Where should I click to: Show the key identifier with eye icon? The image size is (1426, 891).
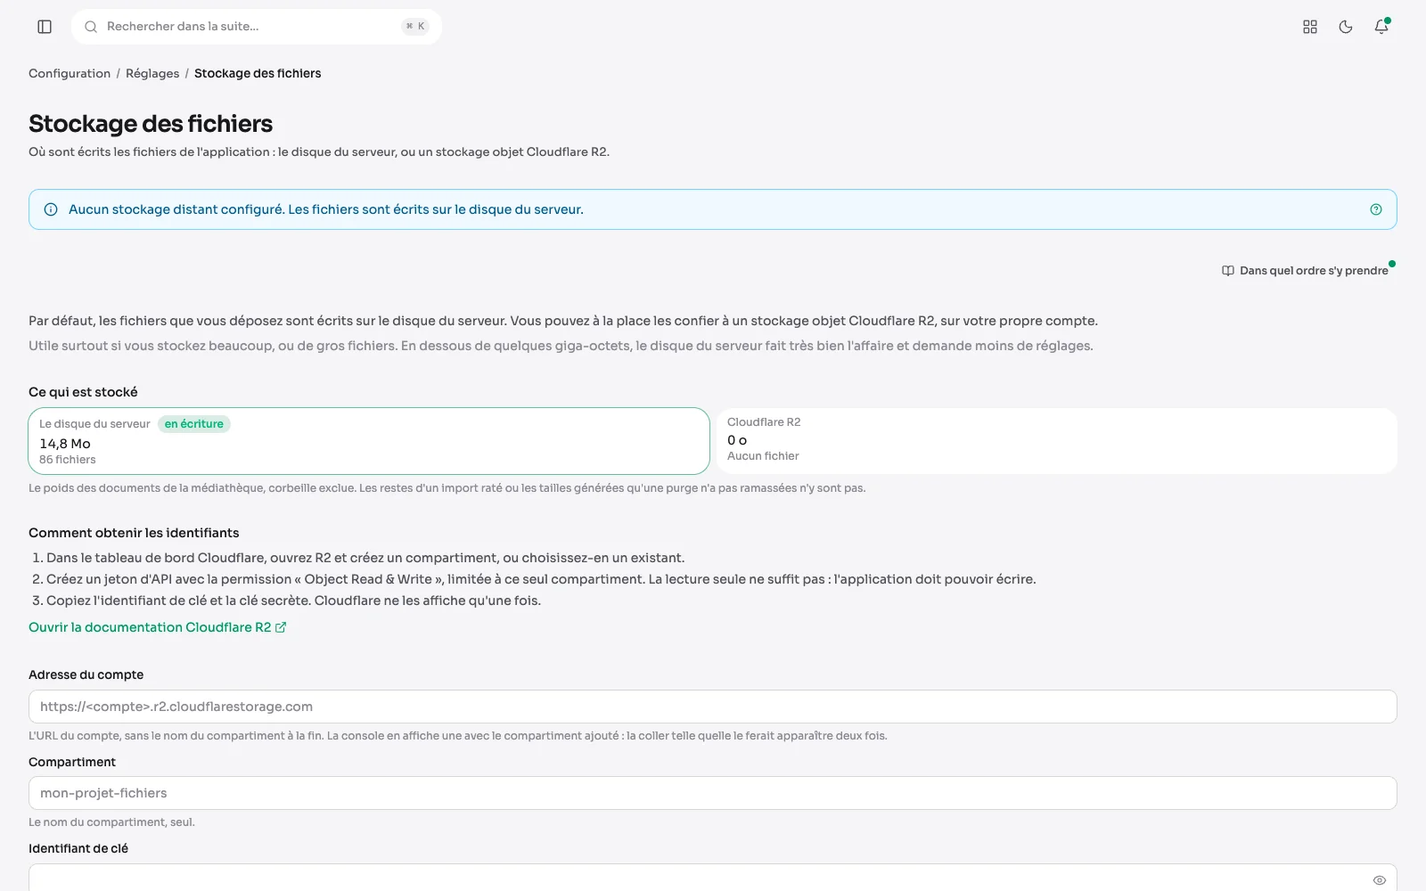click(1380, 879)
